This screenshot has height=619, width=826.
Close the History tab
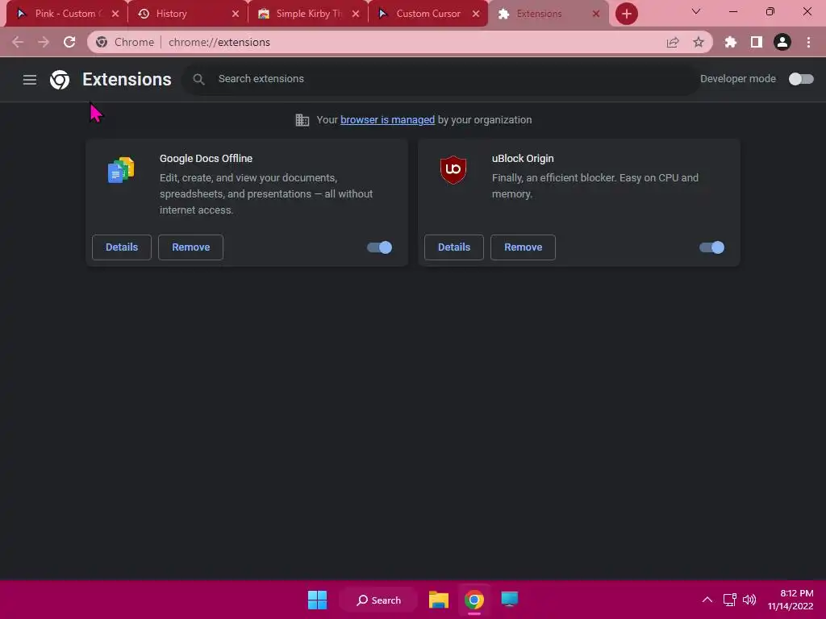coord(236,14)
